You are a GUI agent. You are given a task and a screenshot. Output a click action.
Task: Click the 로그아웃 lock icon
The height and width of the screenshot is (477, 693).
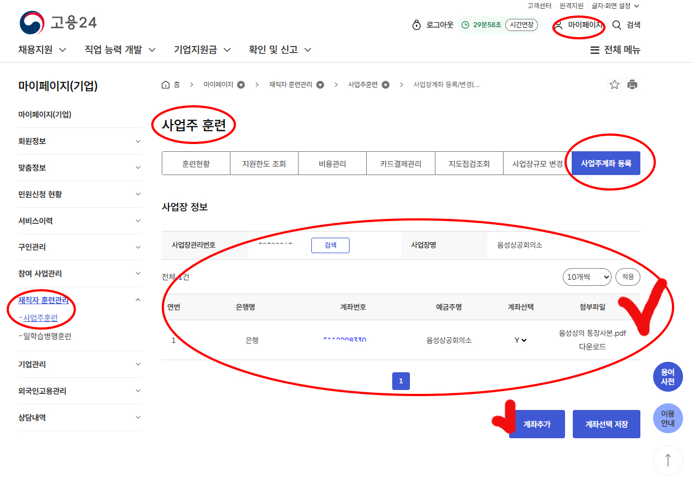click(417, 25)
